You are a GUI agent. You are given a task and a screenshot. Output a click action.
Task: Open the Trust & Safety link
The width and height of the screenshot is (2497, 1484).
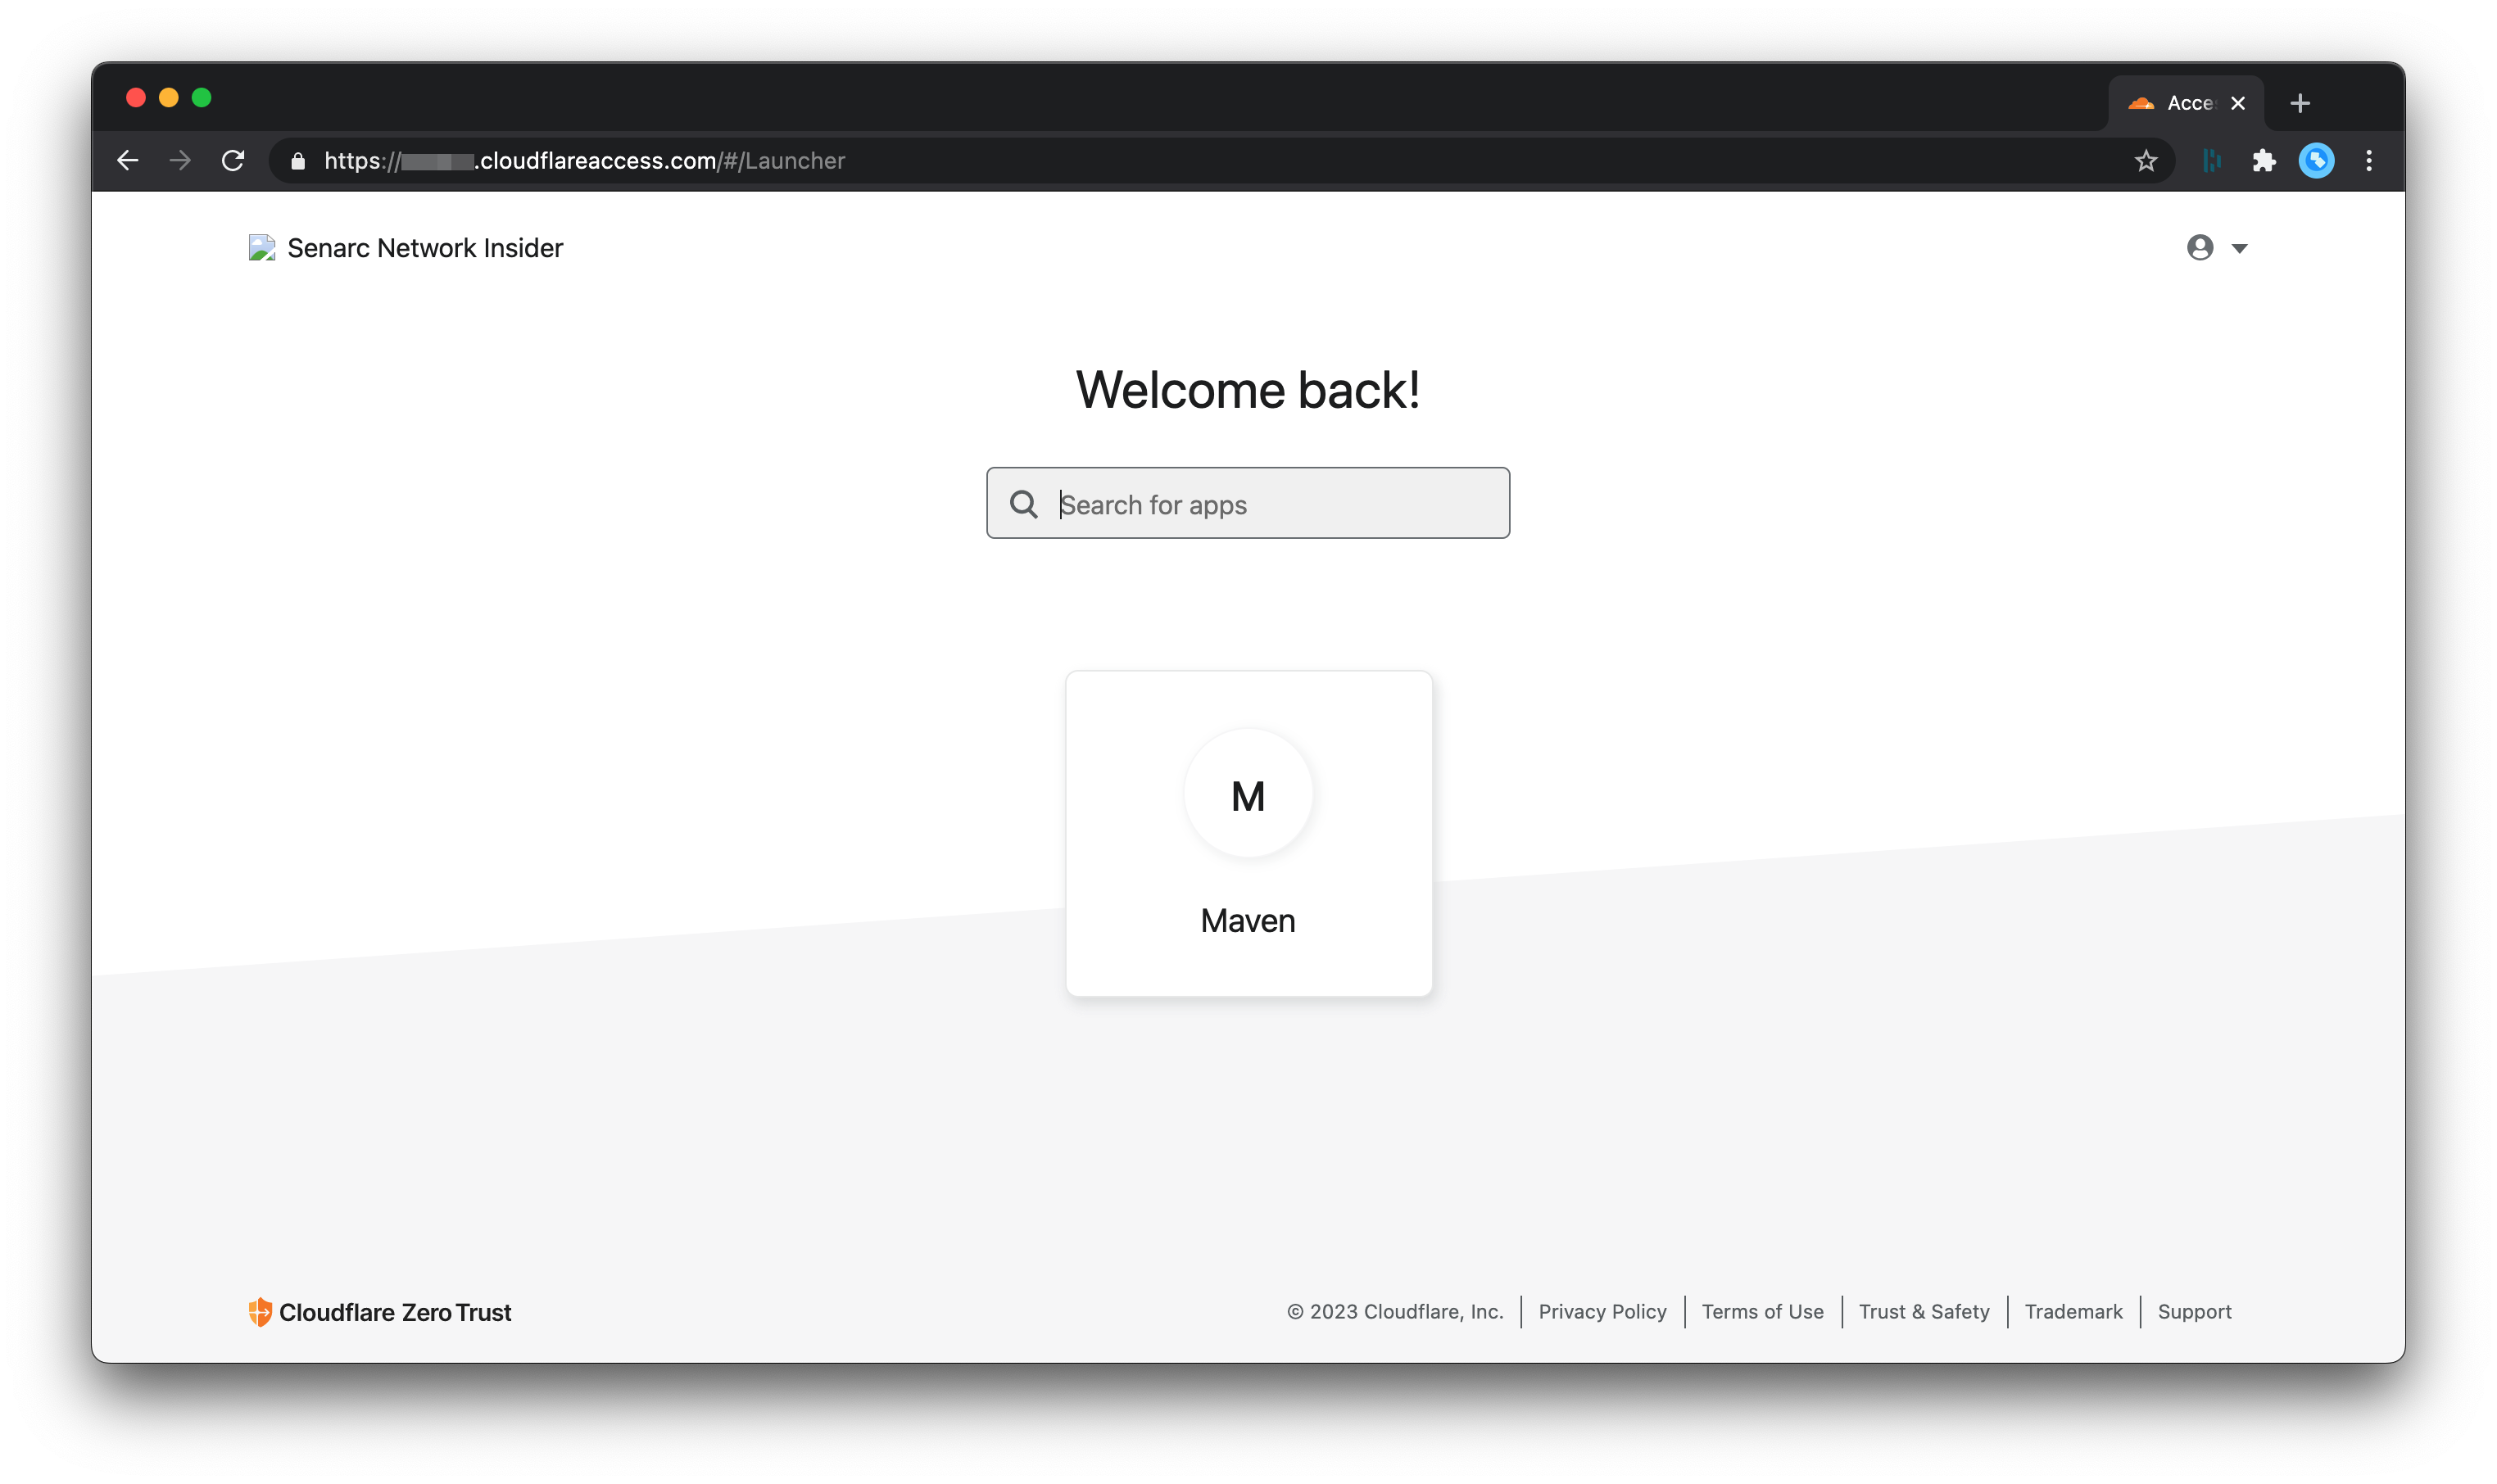click(x=1924, y=1312)
